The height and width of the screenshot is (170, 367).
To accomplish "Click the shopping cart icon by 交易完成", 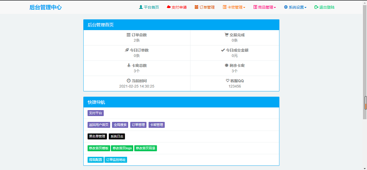I will pos(226,35).
